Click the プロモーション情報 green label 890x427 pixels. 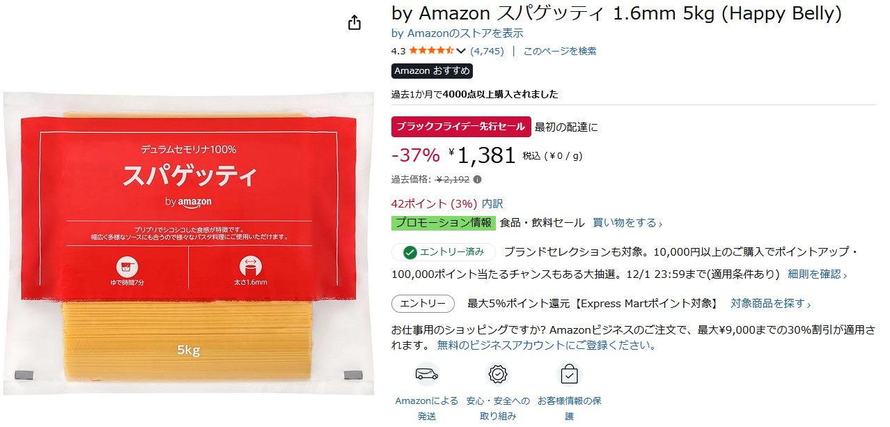click(444, 223)
